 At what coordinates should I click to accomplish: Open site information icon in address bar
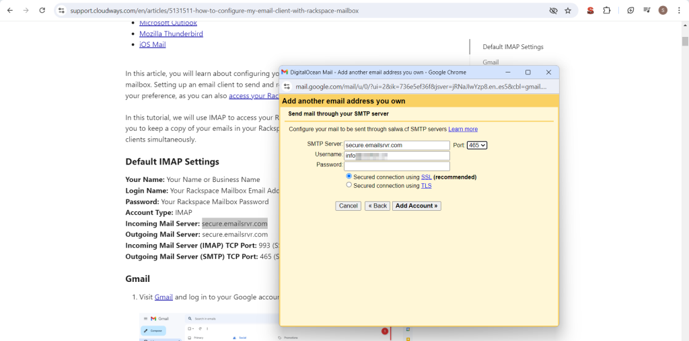61,11
